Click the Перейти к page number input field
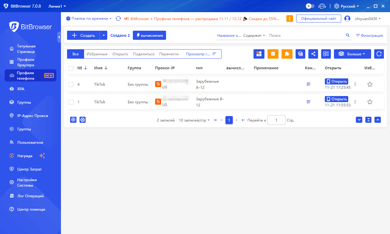Viewport: 390px width, 234px height. pyautogui.click(x=276, y=120)
